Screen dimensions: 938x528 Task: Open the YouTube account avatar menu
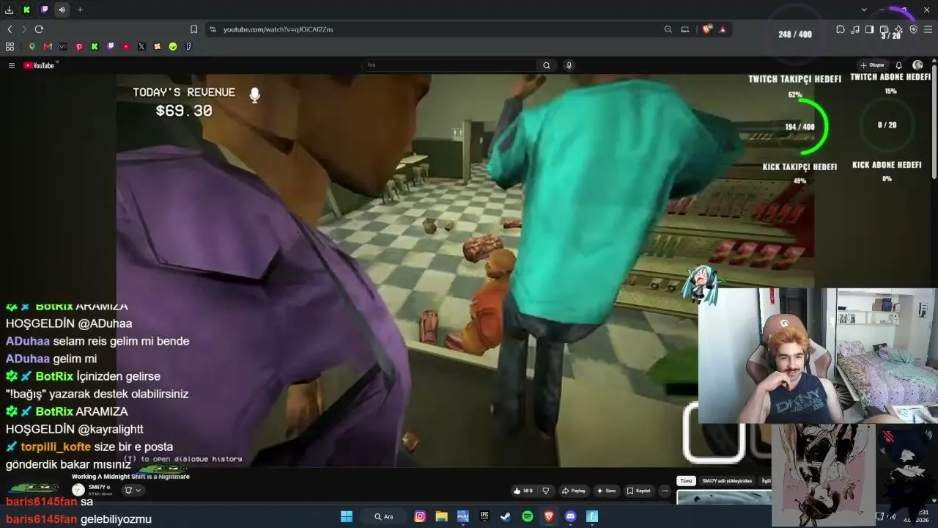tap(917, 65)
